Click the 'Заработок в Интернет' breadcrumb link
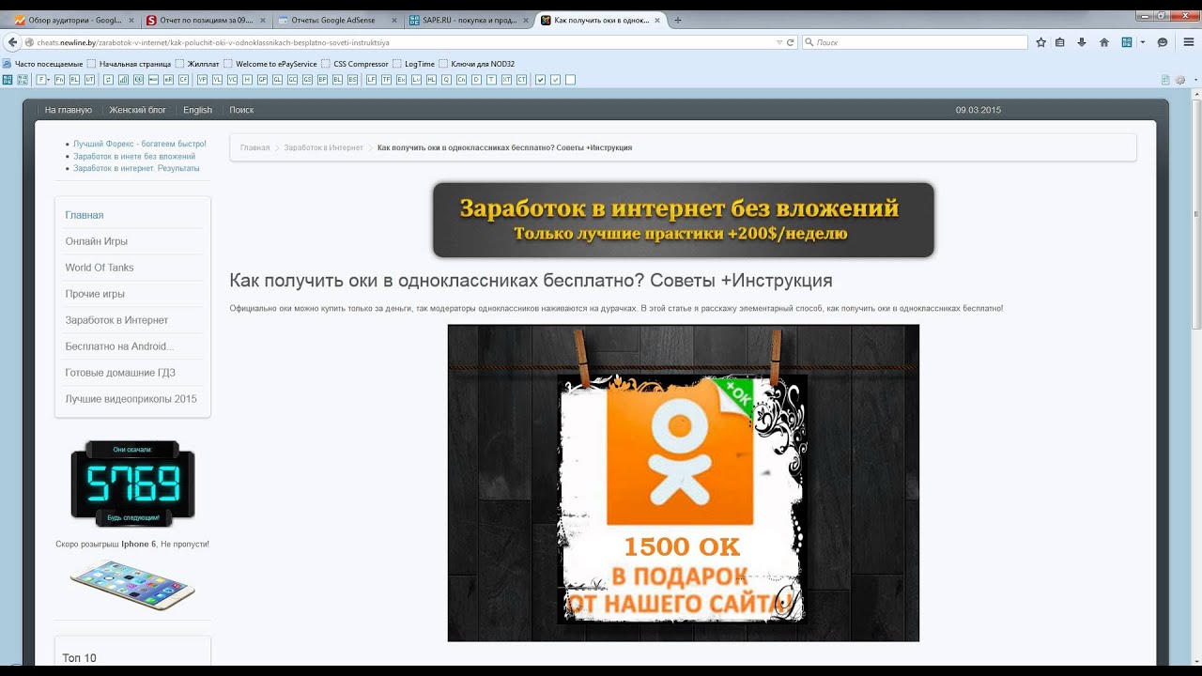 point(323,147)
